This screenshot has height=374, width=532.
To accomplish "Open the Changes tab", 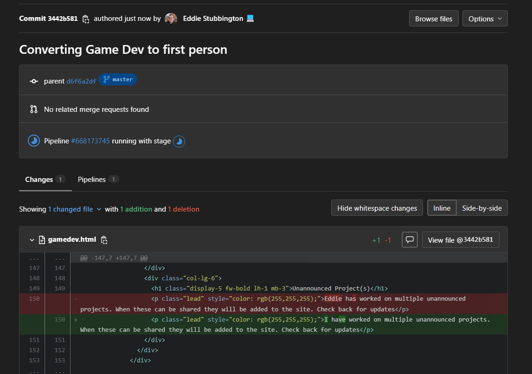I will coord(45,180).
